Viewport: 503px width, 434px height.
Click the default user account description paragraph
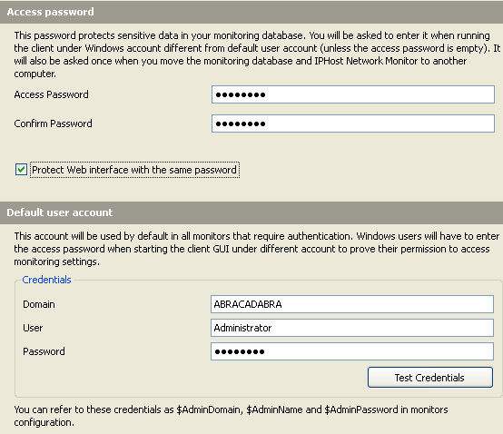(x=257, y=249)
